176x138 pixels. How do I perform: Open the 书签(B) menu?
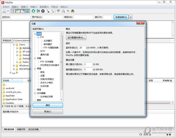coord(54,7)
